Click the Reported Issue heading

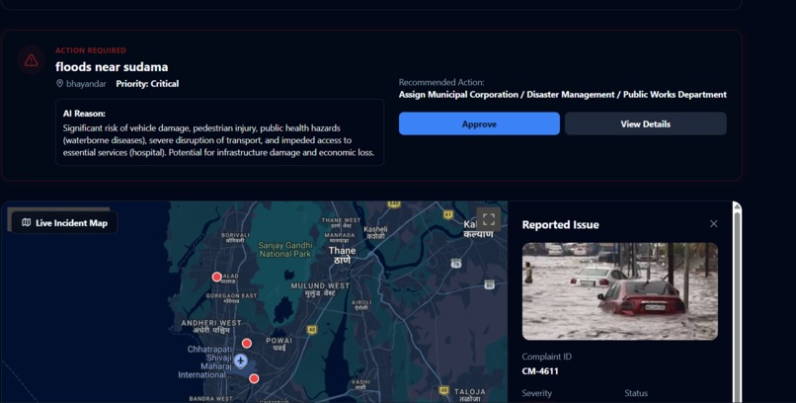(x=560, y=225)
